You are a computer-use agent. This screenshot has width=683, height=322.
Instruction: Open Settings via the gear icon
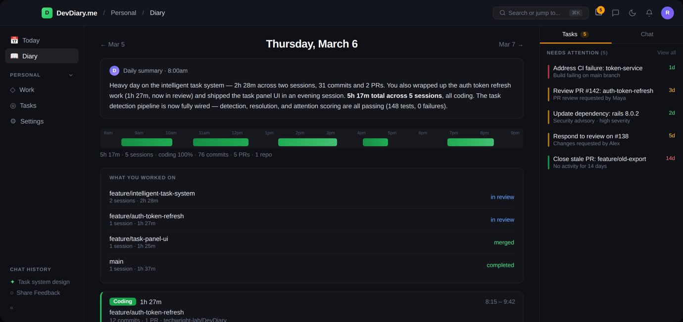tap(14, 121)
